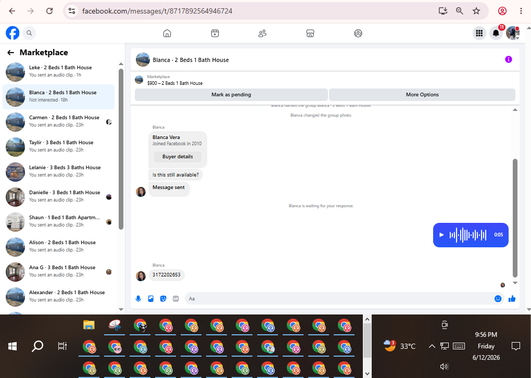Image resolution: width=531 pixels, height=378 pixels.
Task: Open the Windows Start menu
Action: point(12,346)
